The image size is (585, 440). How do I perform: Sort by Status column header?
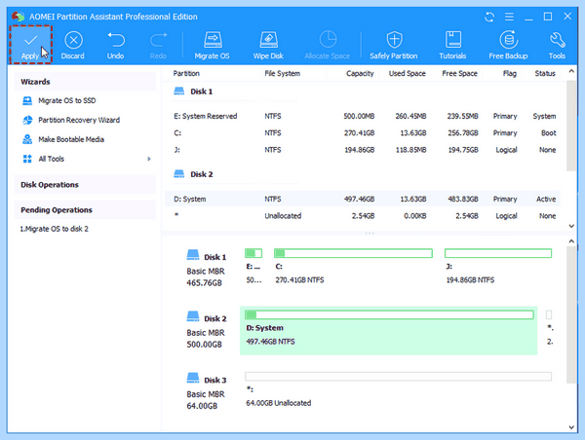[x=545, y=73]
